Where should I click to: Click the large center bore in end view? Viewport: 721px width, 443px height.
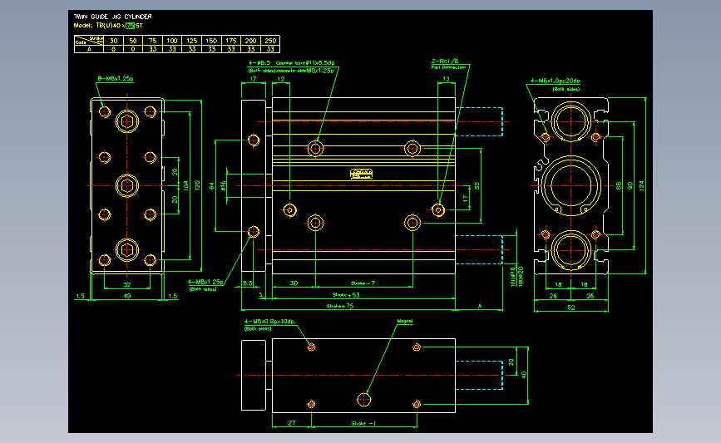point(571,185)
